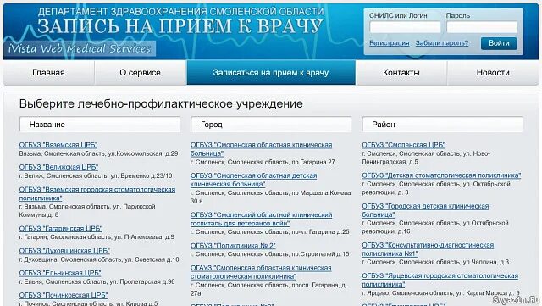Open Смоленский областной клинический госпиталь ветеранов link
Image resolution: width=542 pixels, height=306 pixels.
pyautogui.click(x=262, y=219)
